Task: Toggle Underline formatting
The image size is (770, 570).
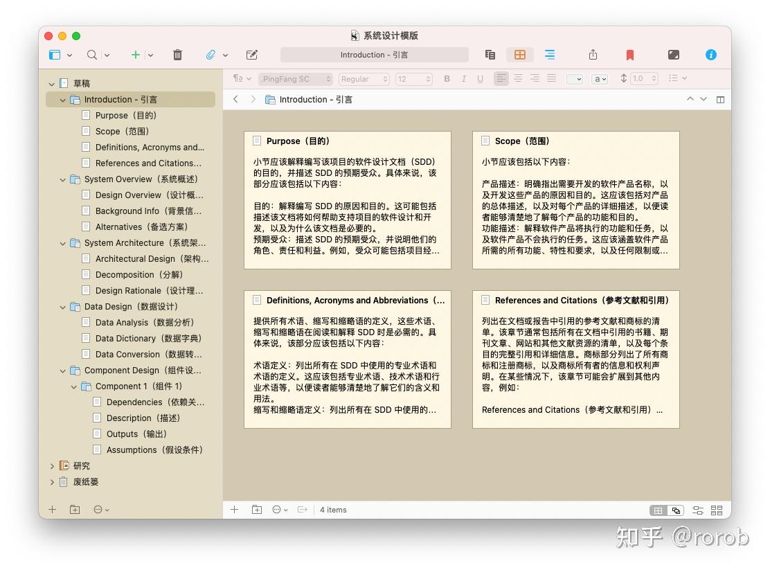Action: (481, 79)
